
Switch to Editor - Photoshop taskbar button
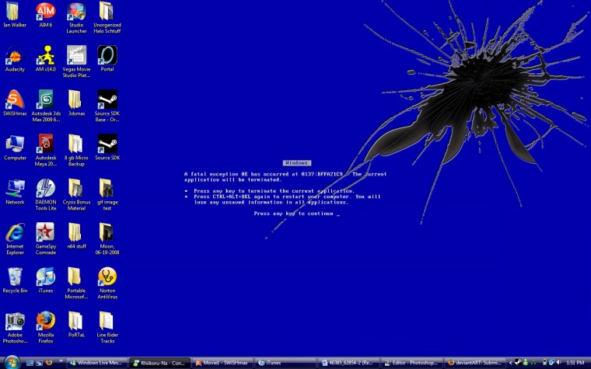click(x=411, y=363)
